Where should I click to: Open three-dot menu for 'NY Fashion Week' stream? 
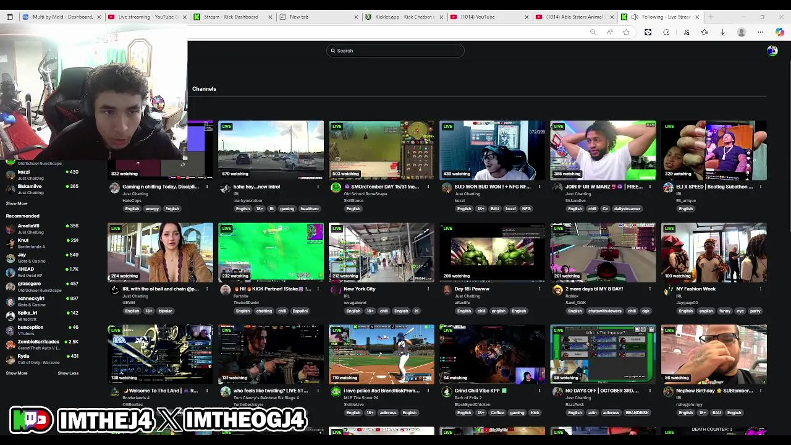[760, 289]
